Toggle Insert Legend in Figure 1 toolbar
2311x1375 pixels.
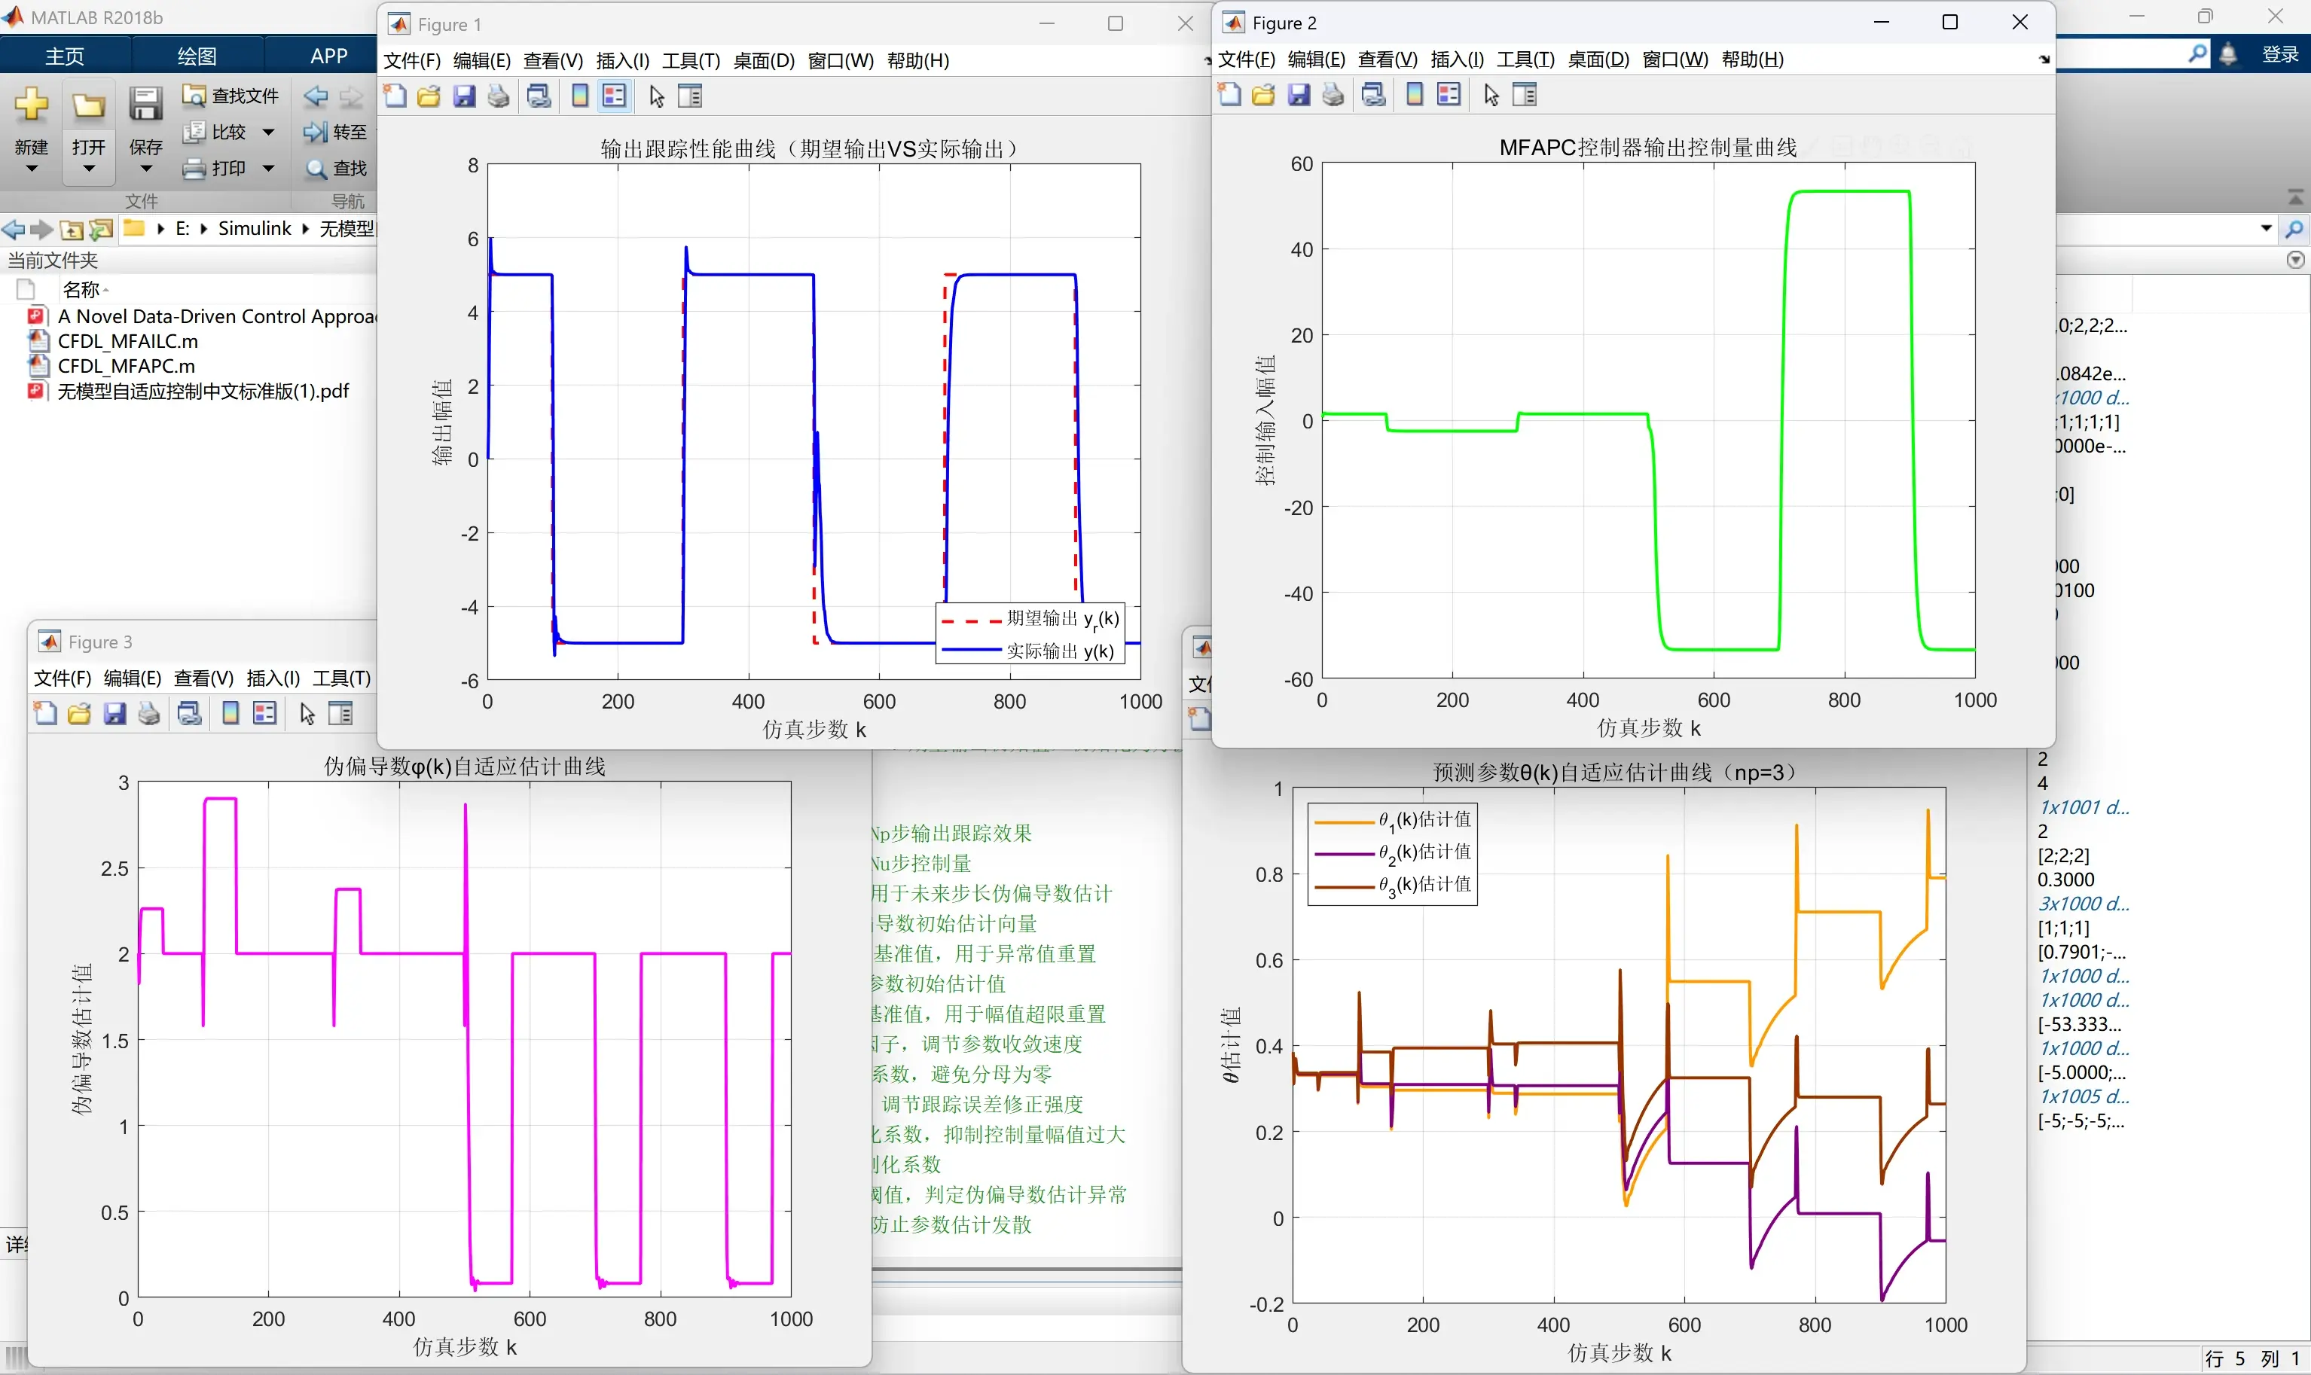tap(615, 96)
